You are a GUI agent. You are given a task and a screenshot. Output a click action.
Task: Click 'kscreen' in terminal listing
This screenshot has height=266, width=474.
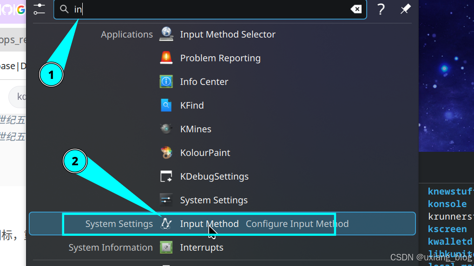447,229
